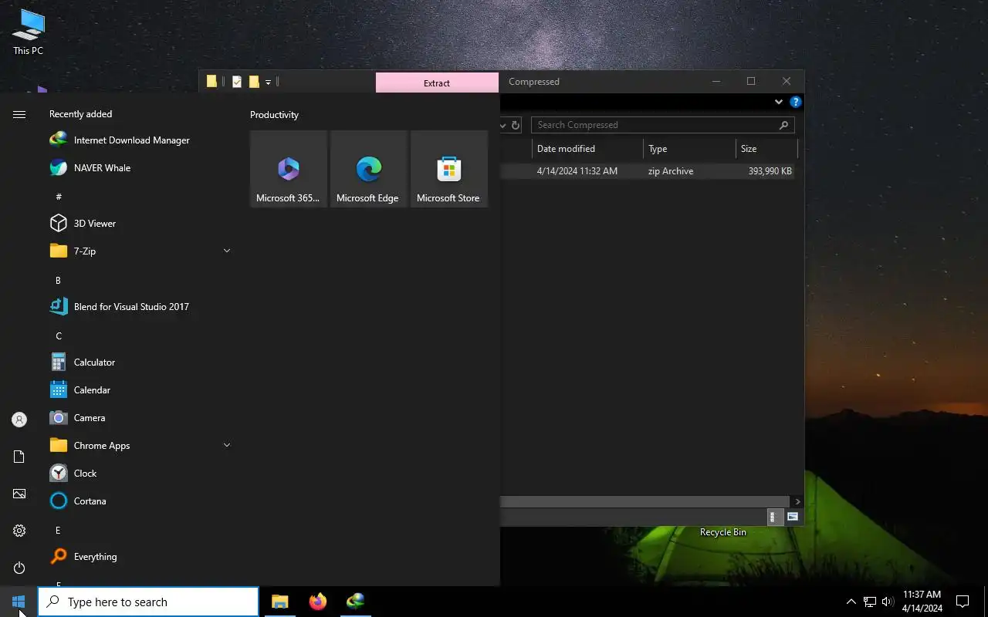Click the letter E section header
988x617 pixels.
coord(58,530)
